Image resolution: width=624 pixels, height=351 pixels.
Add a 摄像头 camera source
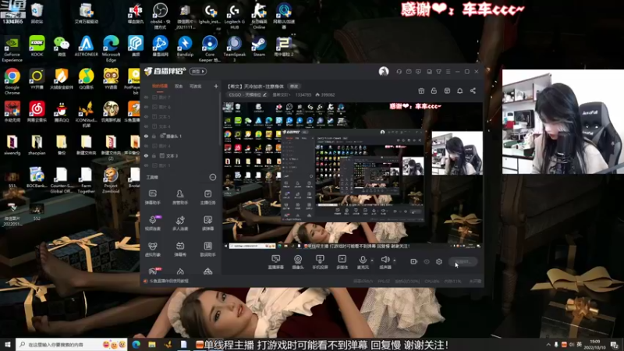click(x=298, y=262)
